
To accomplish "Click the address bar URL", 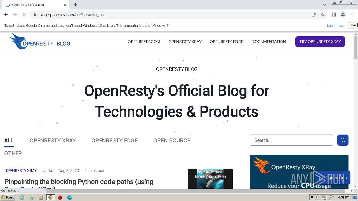I will click(x=72, y=15).
